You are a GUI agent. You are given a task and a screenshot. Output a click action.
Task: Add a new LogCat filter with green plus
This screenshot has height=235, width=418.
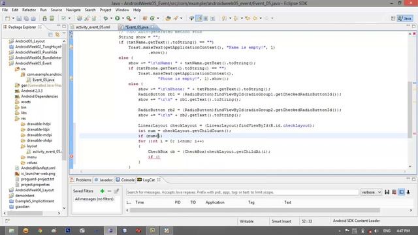pos(102,191)
